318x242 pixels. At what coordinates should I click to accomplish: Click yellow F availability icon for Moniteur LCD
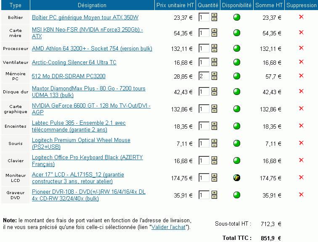[237, 178]
